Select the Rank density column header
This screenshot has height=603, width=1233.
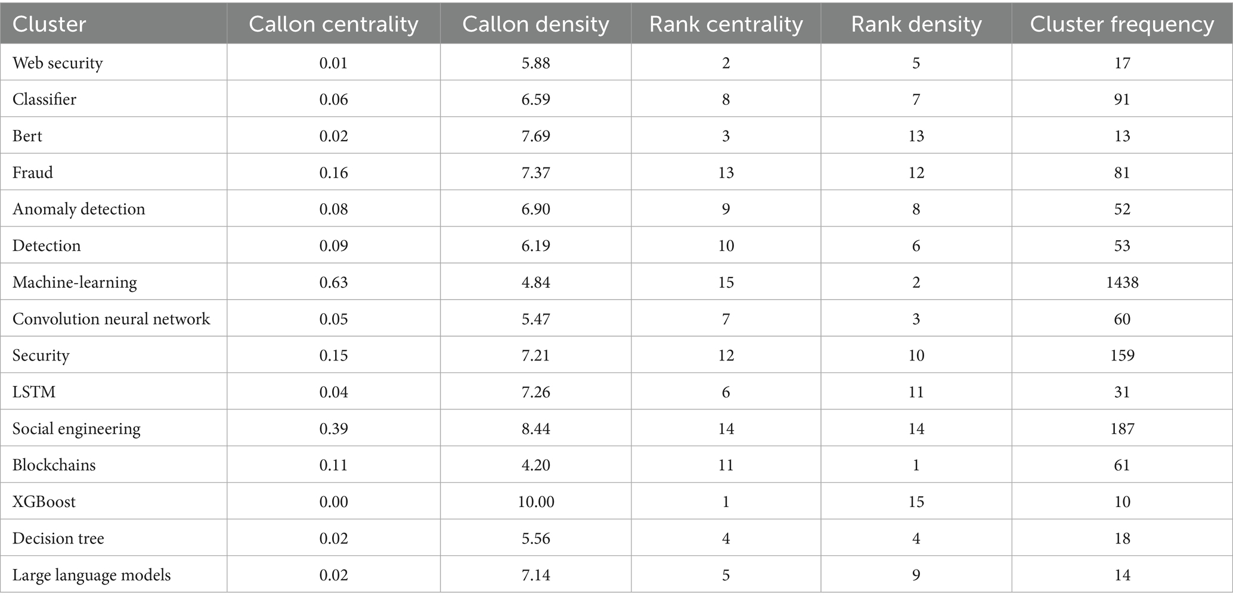click(916, 24)
